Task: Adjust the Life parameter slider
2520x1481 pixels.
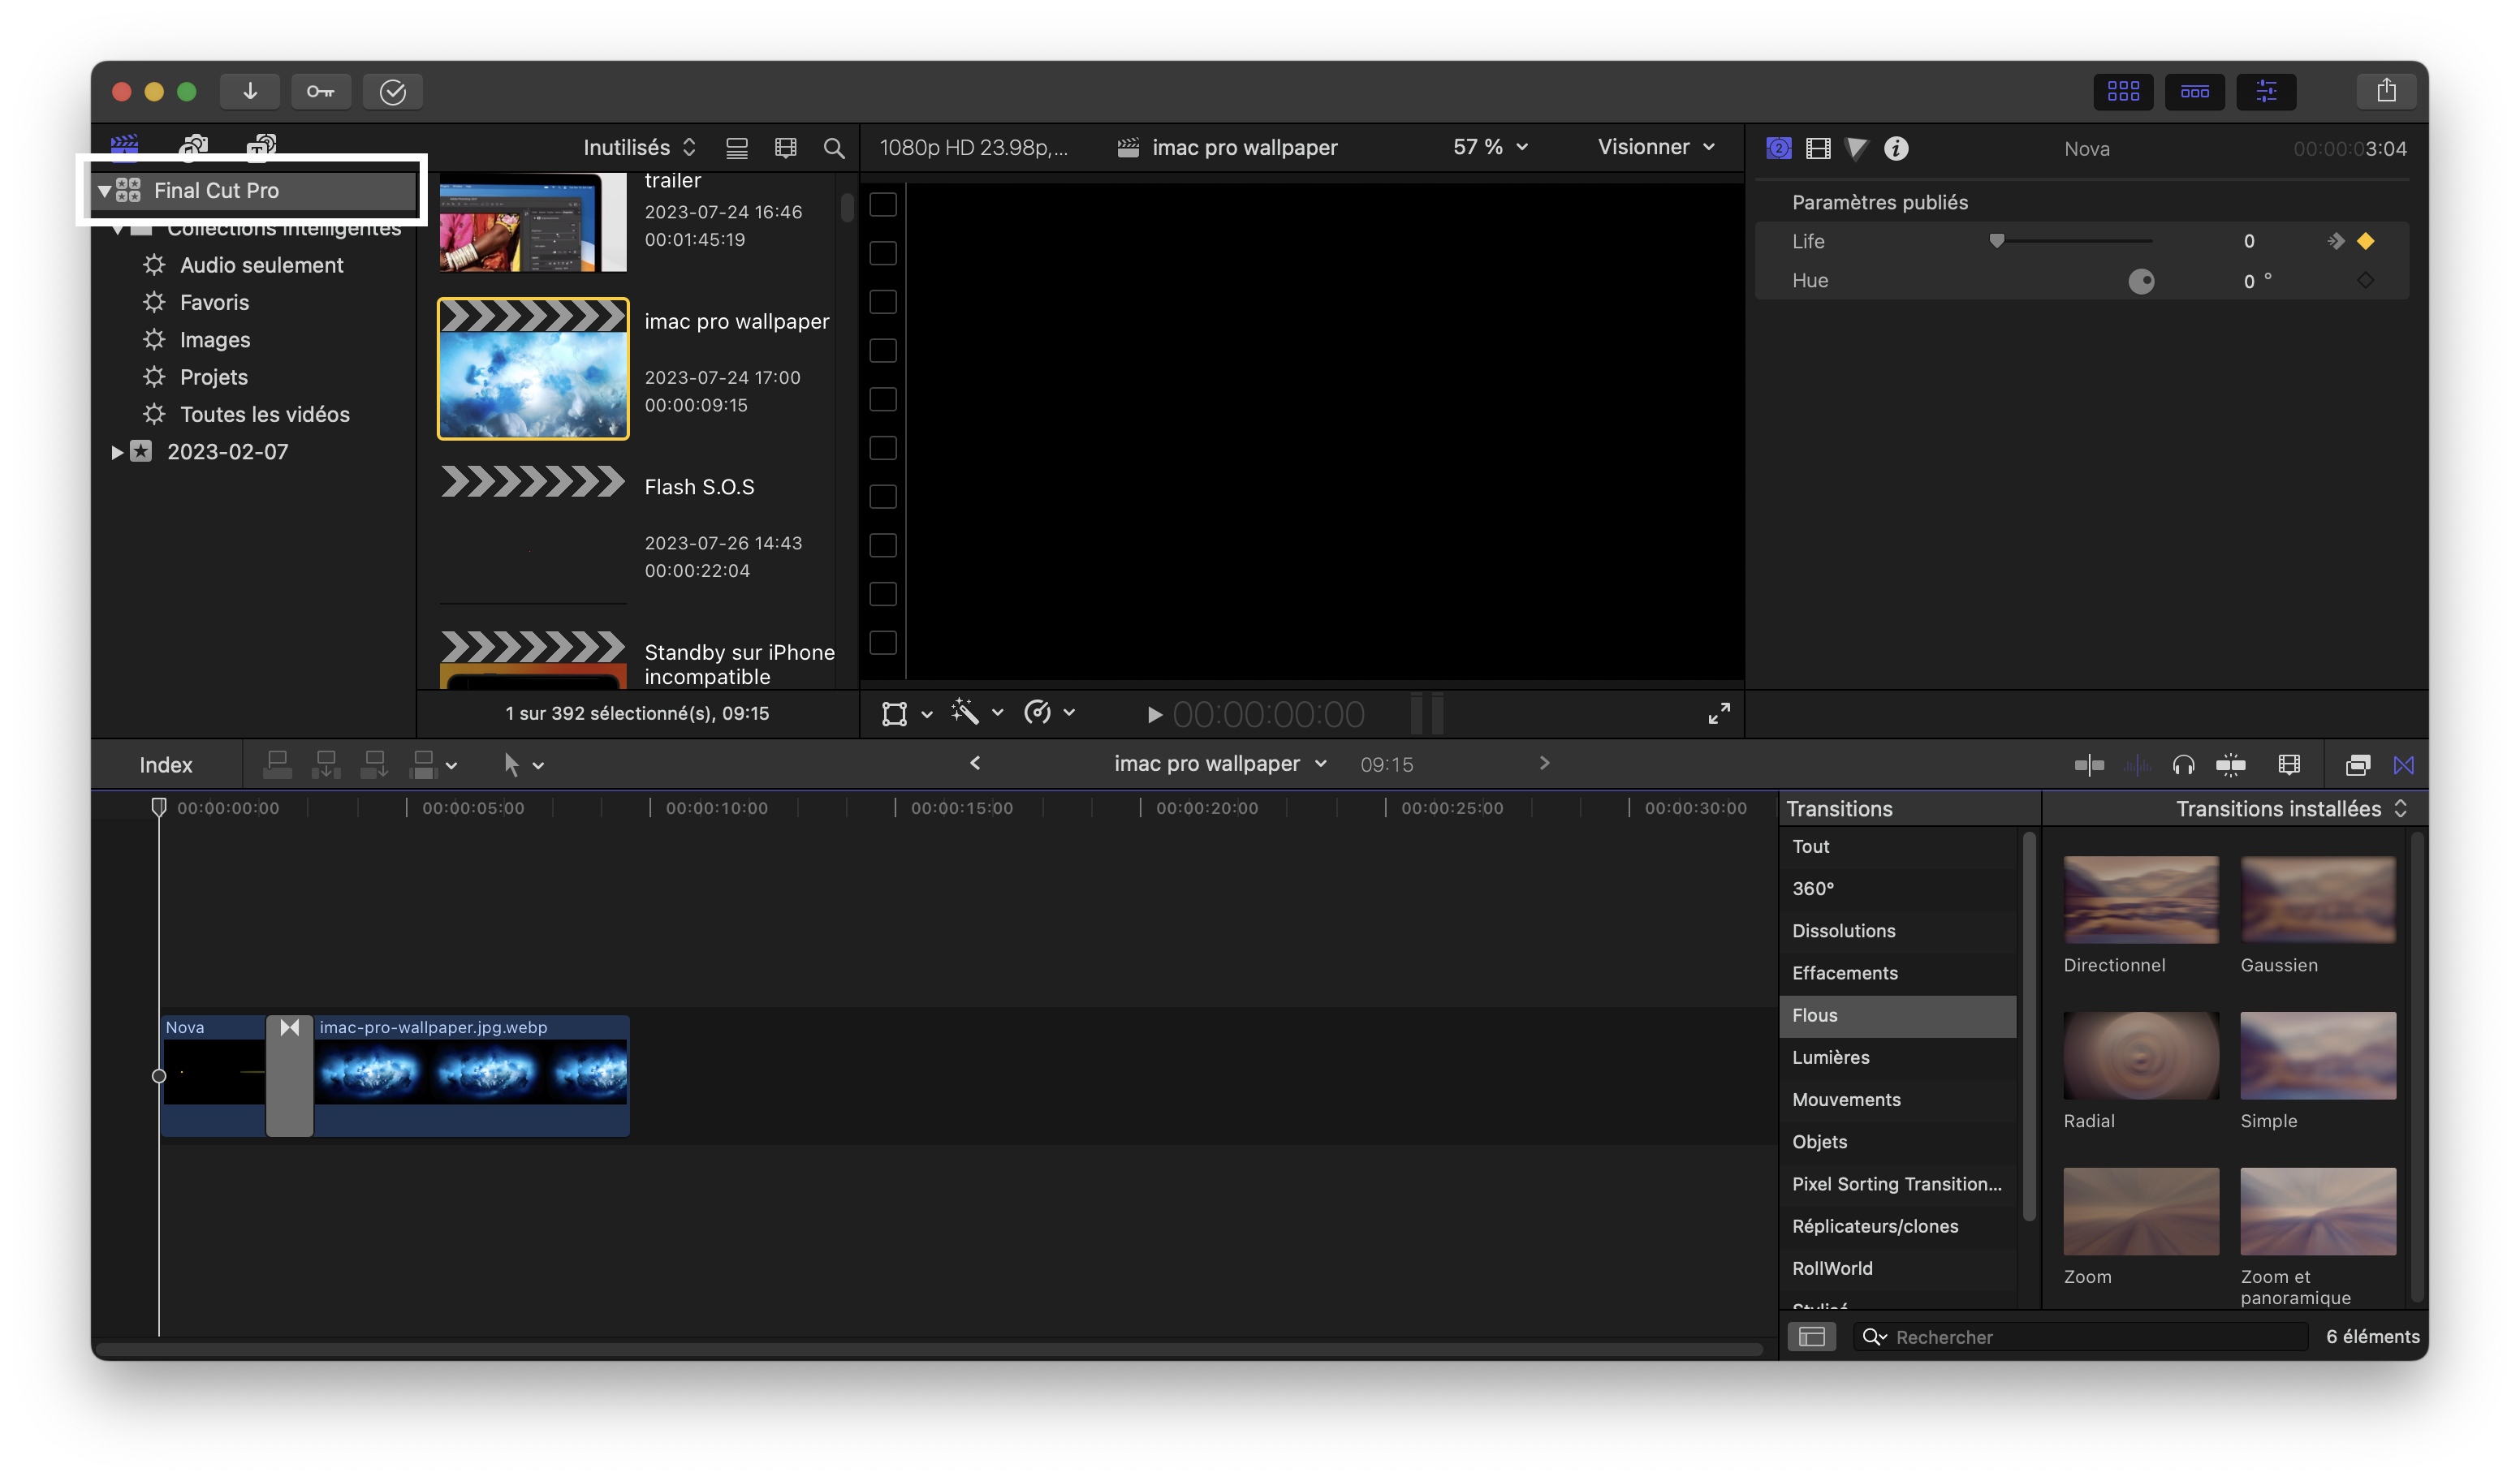Action: click(1997, 241)
